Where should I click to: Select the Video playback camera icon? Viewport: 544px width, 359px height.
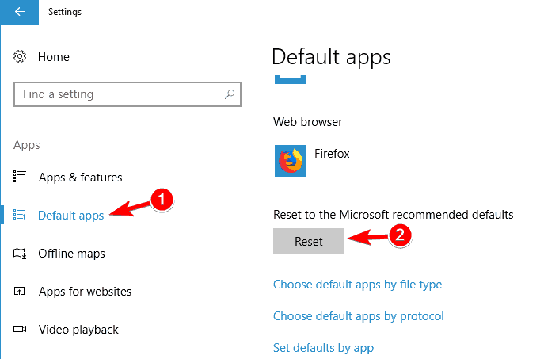(x=20, y=329)
